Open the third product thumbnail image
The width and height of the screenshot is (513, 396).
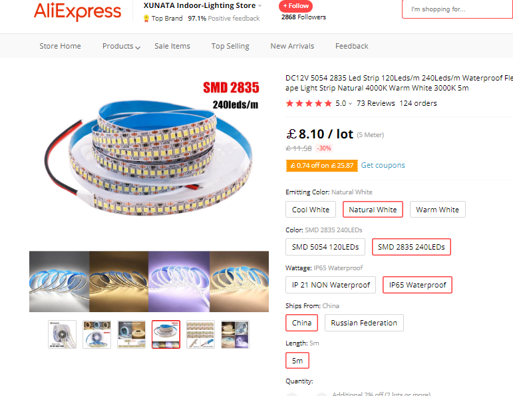tap(132, 335)
